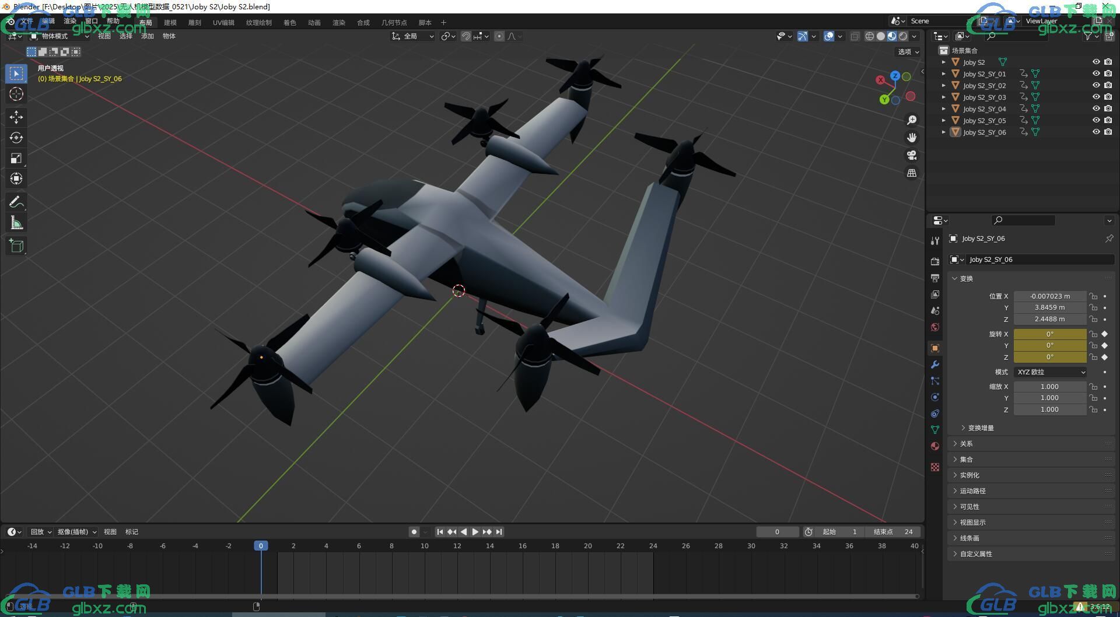Screen dimensions: 1120x617
Task: Open the Material properties tab
Action: pos(935,446)
